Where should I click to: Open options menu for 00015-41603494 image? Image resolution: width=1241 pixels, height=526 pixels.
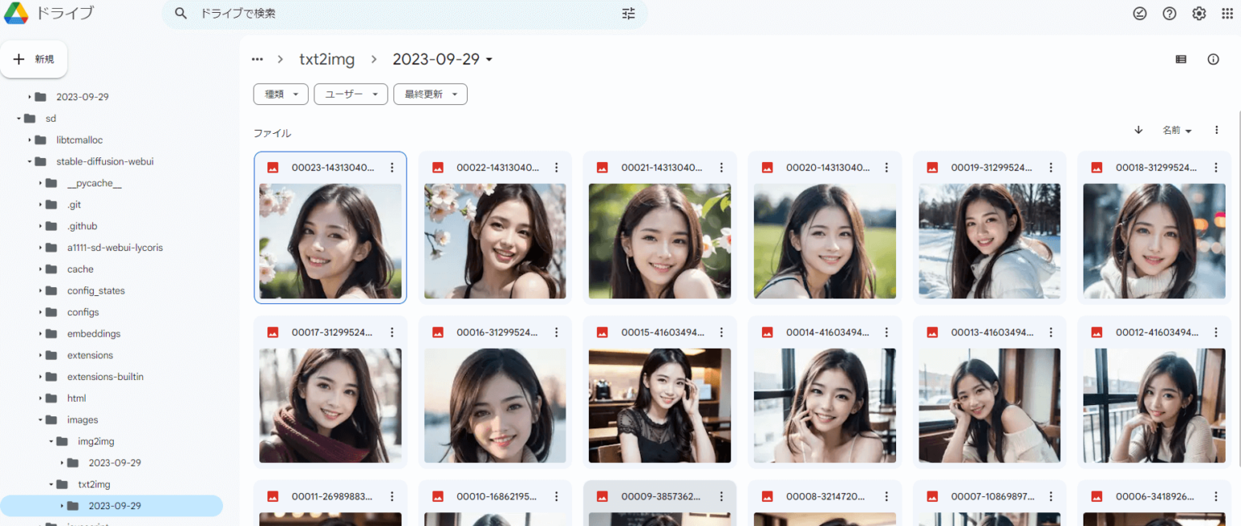click(x=721, y=332)
